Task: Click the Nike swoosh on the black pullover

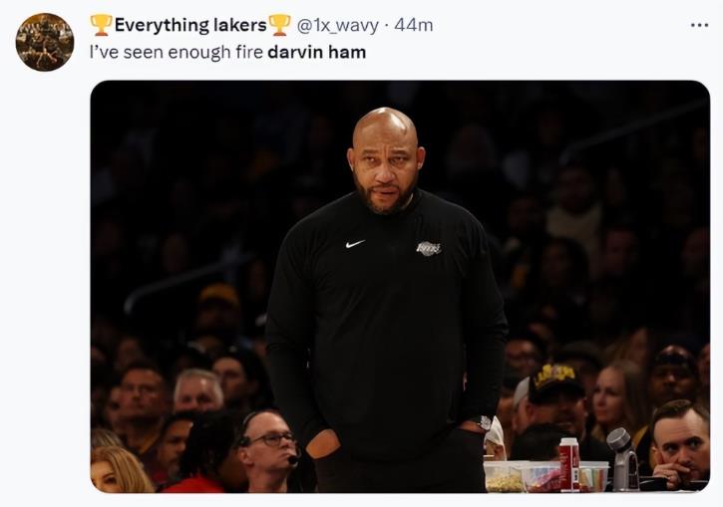Action: point(354,243)
